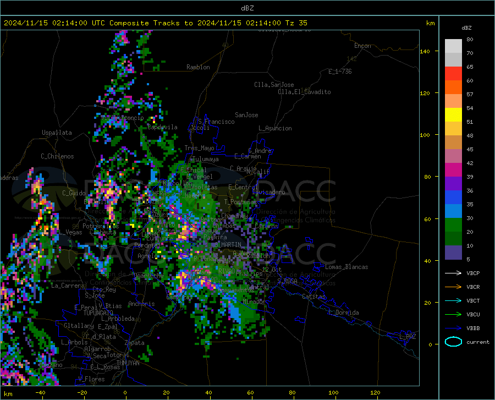Click the 140 km vertical axis tick

(425, 51)
